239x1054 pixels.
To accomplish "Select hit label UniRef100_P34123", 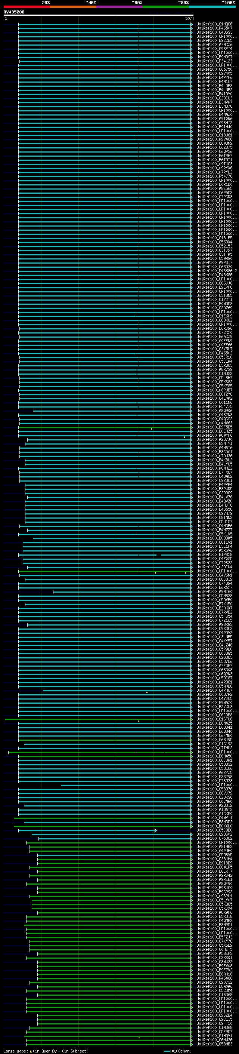I will coord(214,61).
